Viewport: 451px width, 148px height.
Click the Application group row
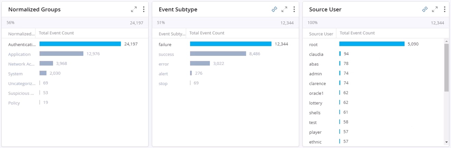[20, 54]
